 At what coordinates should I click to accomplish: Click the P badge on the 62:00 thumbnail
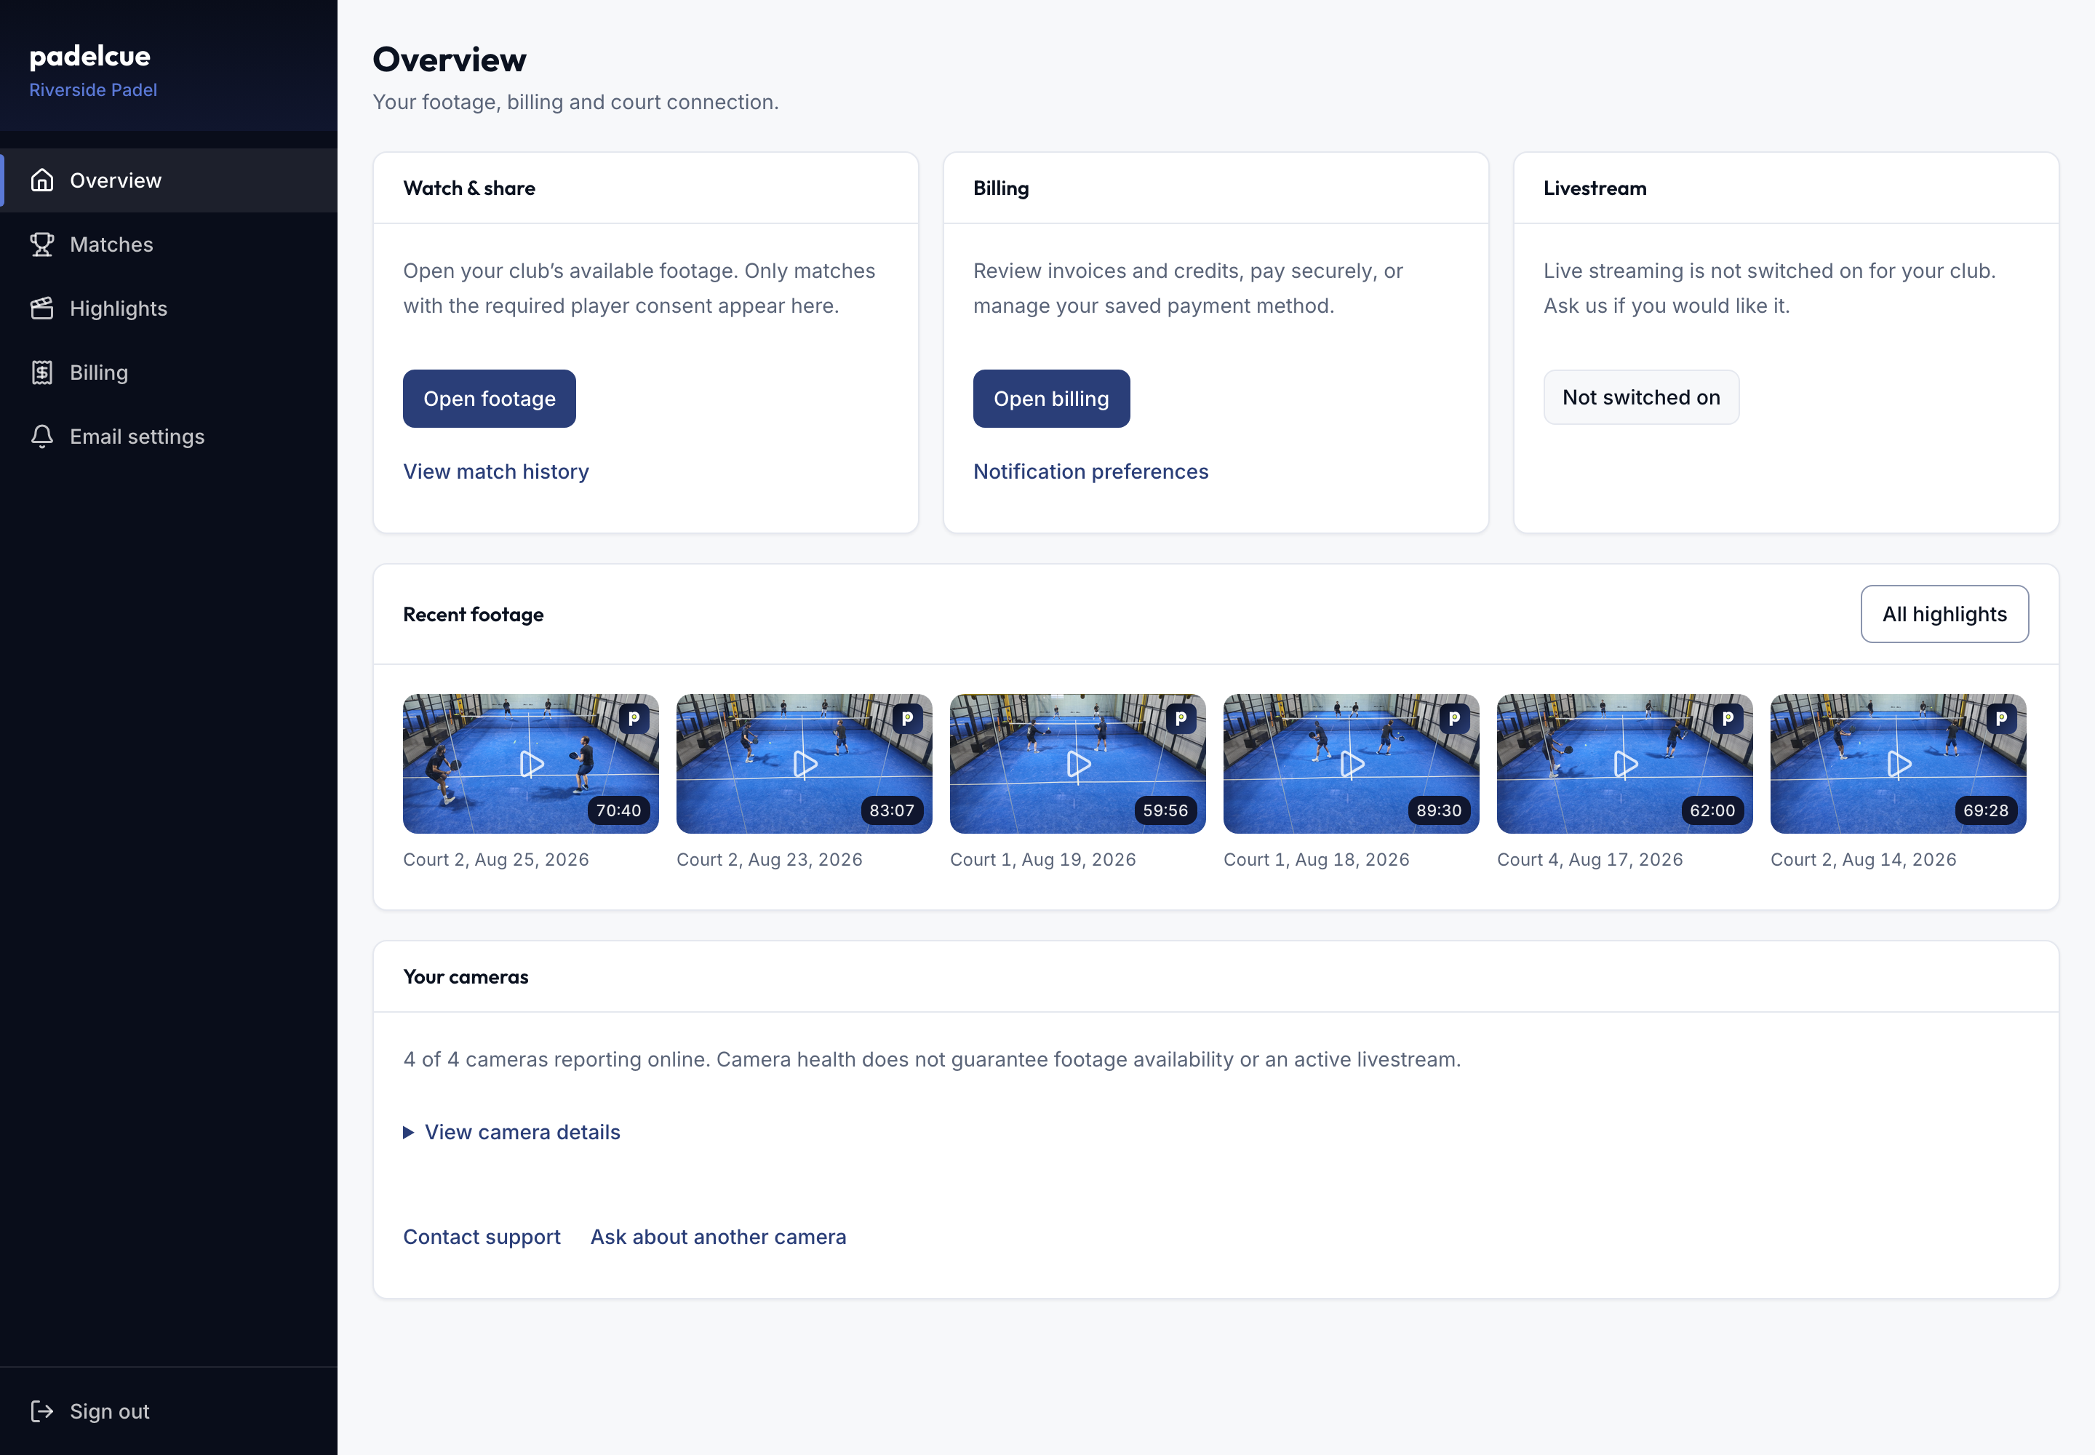pyautogui.click(x=1728, y=718)
